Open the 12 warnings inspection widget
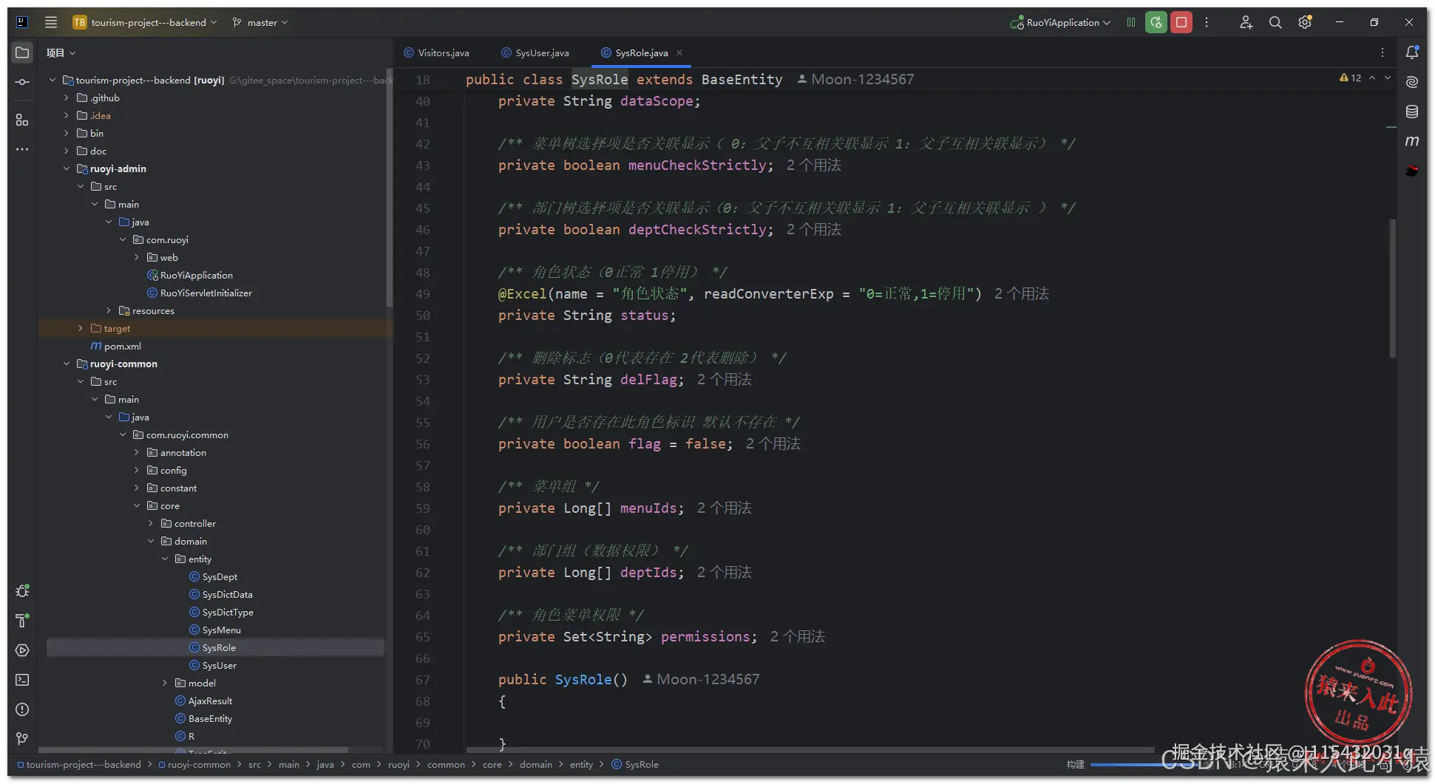Image resolution: width=1435 pixels, height=784 pixels. pos(1351,78)
